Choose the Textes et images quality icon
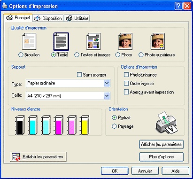193x179 pixels. pos(93,41)
